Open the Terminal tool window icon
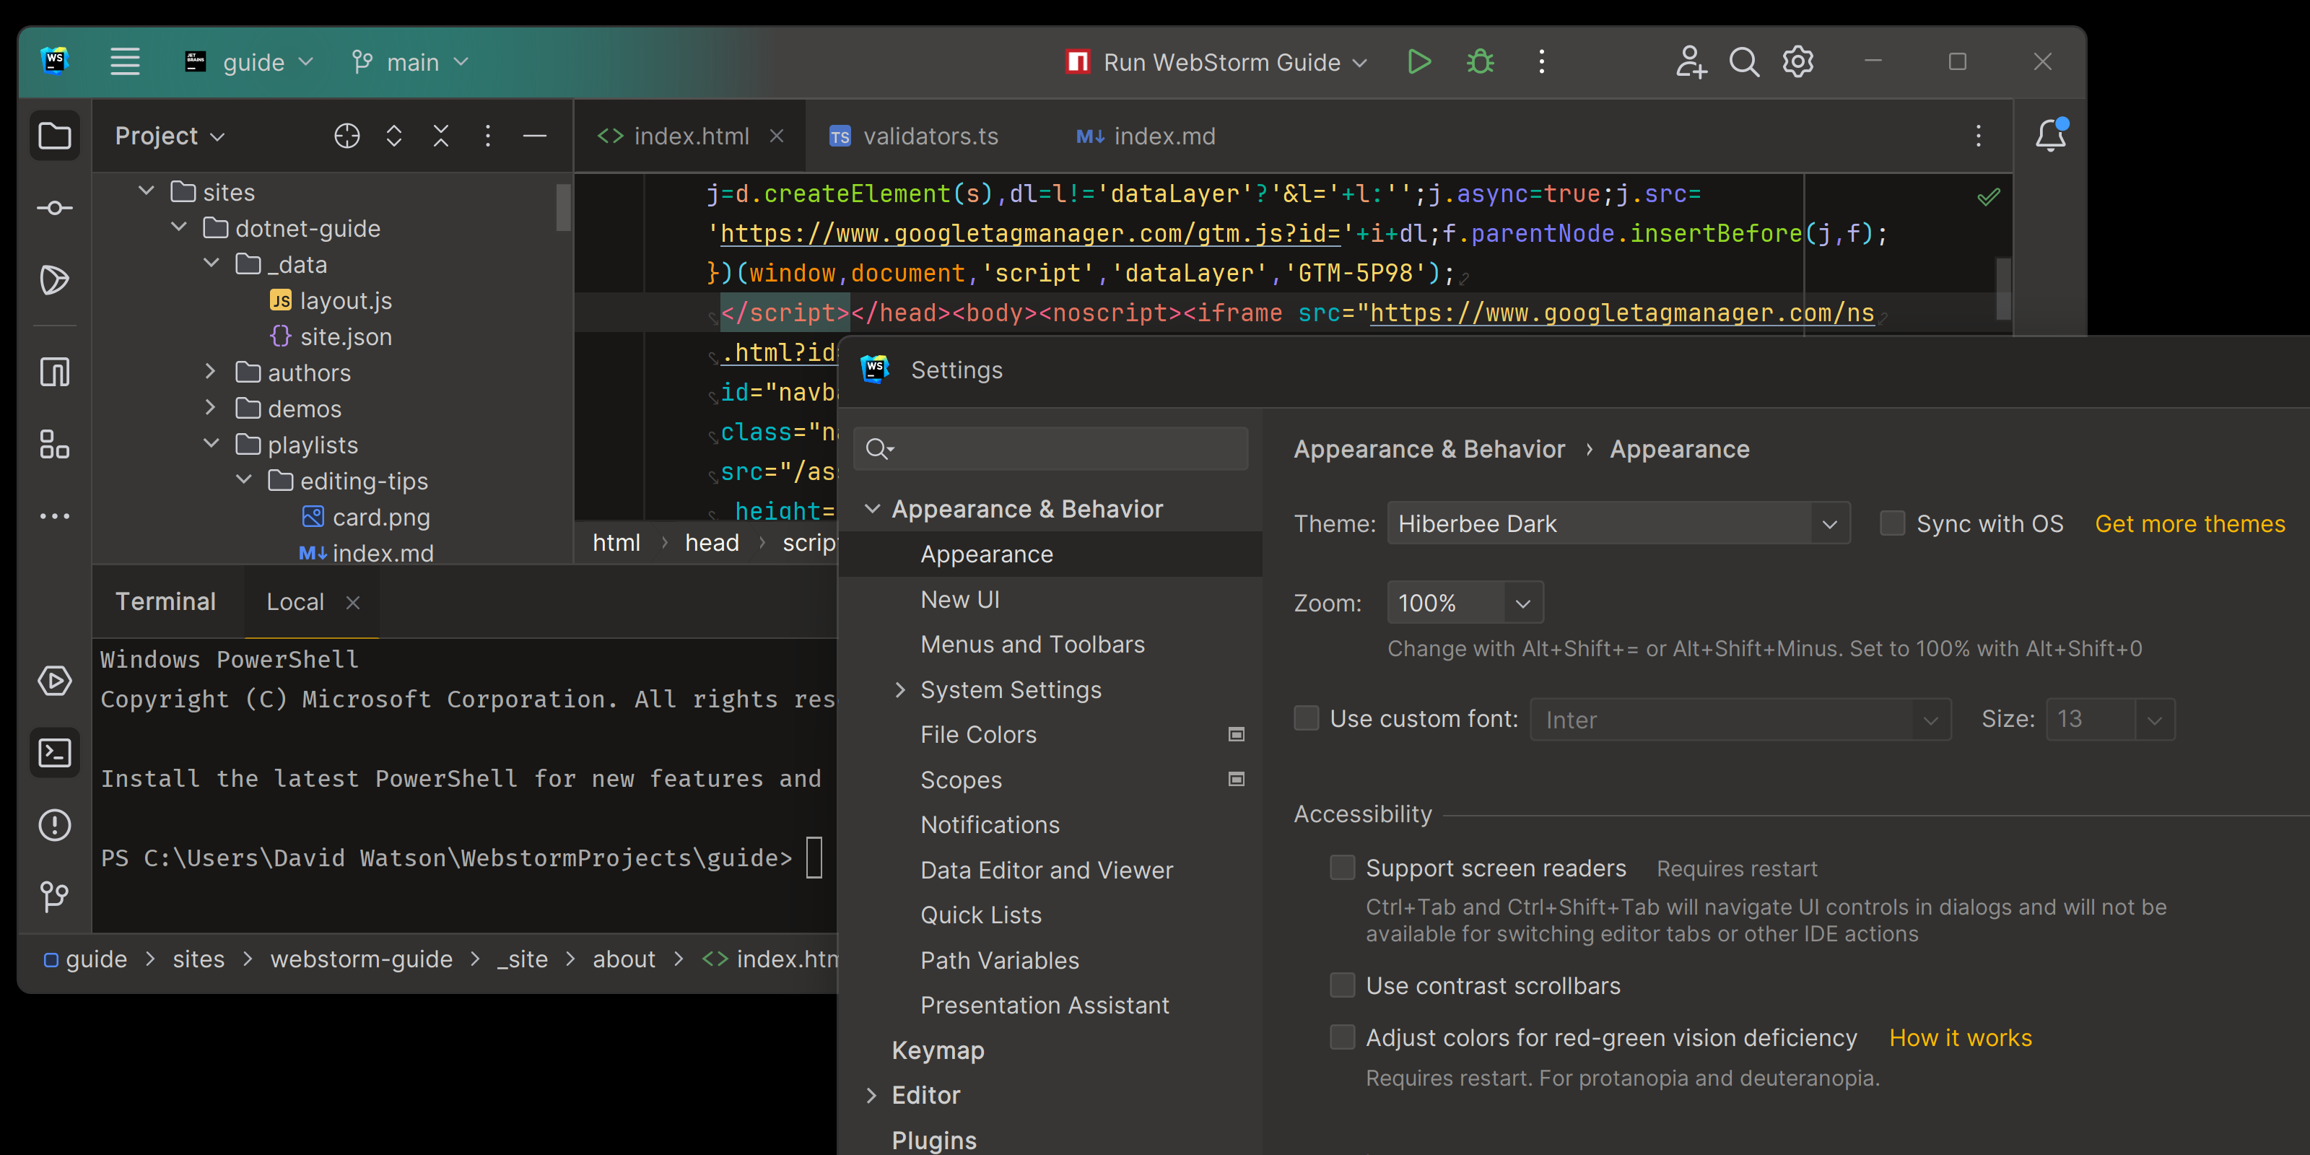Viewport: 2310px width, 1155px height. coord(55,752)
